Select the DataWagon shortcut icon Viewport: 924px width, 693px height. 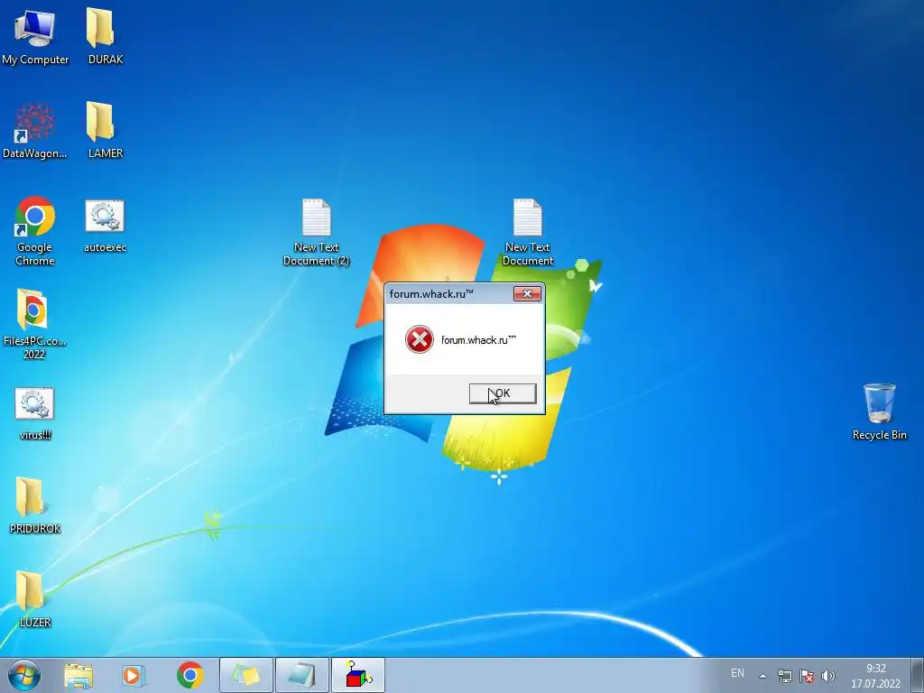tap(35, 131)
